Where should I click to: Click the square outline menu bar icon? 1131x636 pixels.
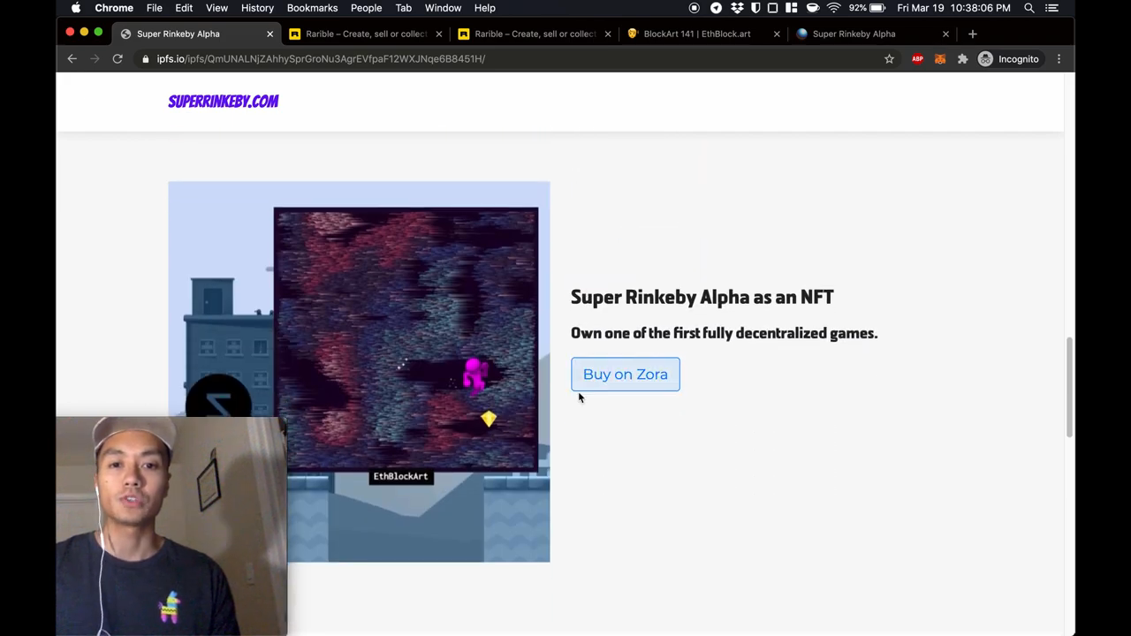772,8
